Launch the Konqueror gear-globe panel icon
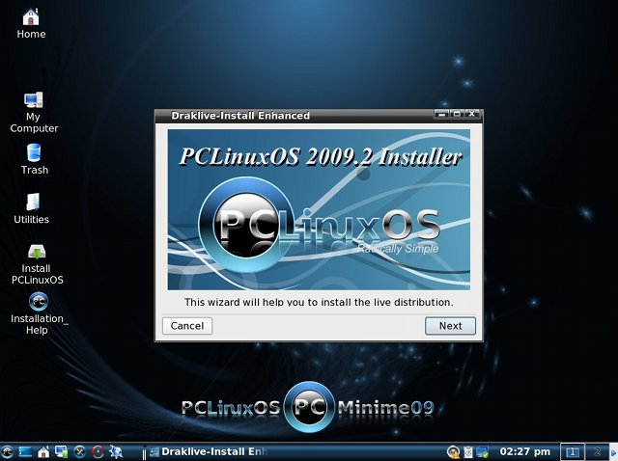Image resolution: width=618 pixels, height=461 pixels. [x=116, y=451]
